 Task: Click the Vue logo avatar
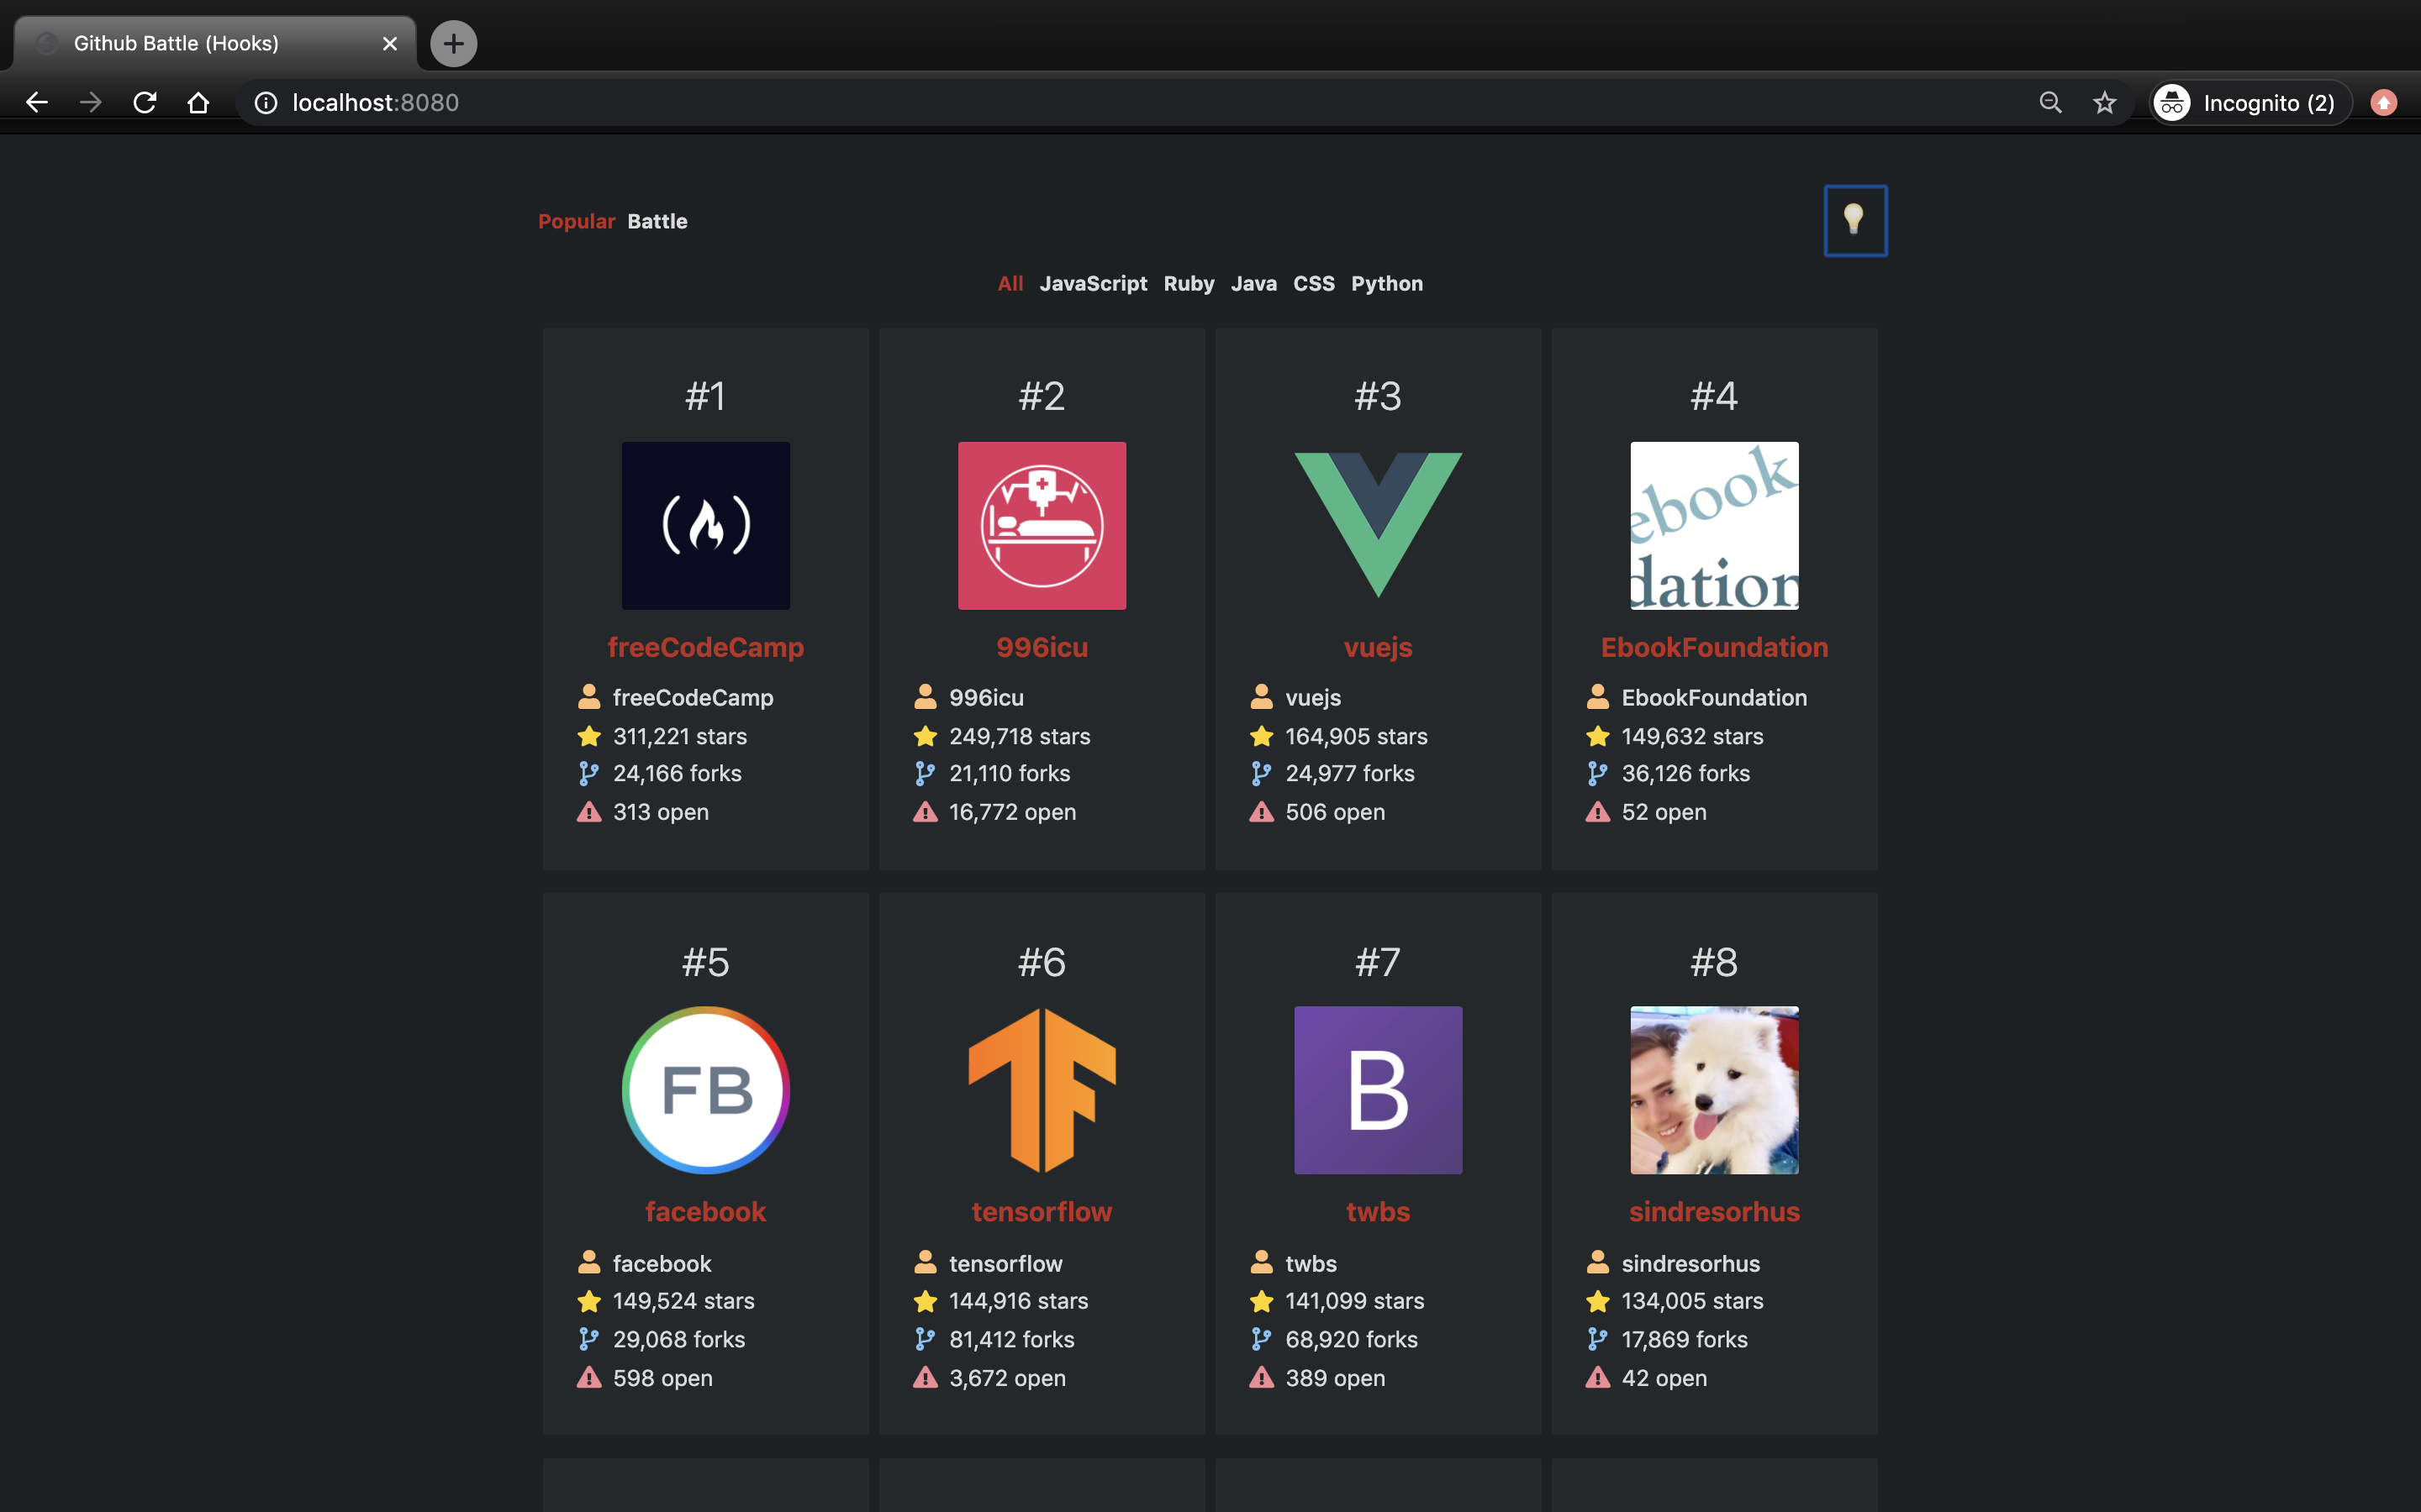(x=1378, y=525)
